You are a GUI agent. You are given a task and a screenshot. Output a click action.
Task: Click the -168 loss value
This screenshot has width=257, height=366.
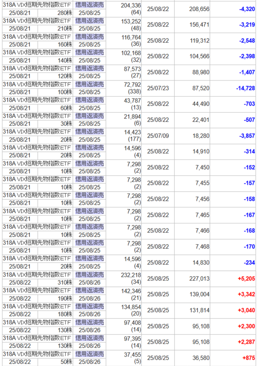(249, 231)
